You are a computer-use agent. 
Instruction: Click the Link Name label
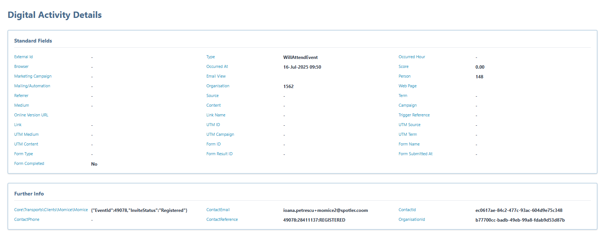[x=216, y=115]
